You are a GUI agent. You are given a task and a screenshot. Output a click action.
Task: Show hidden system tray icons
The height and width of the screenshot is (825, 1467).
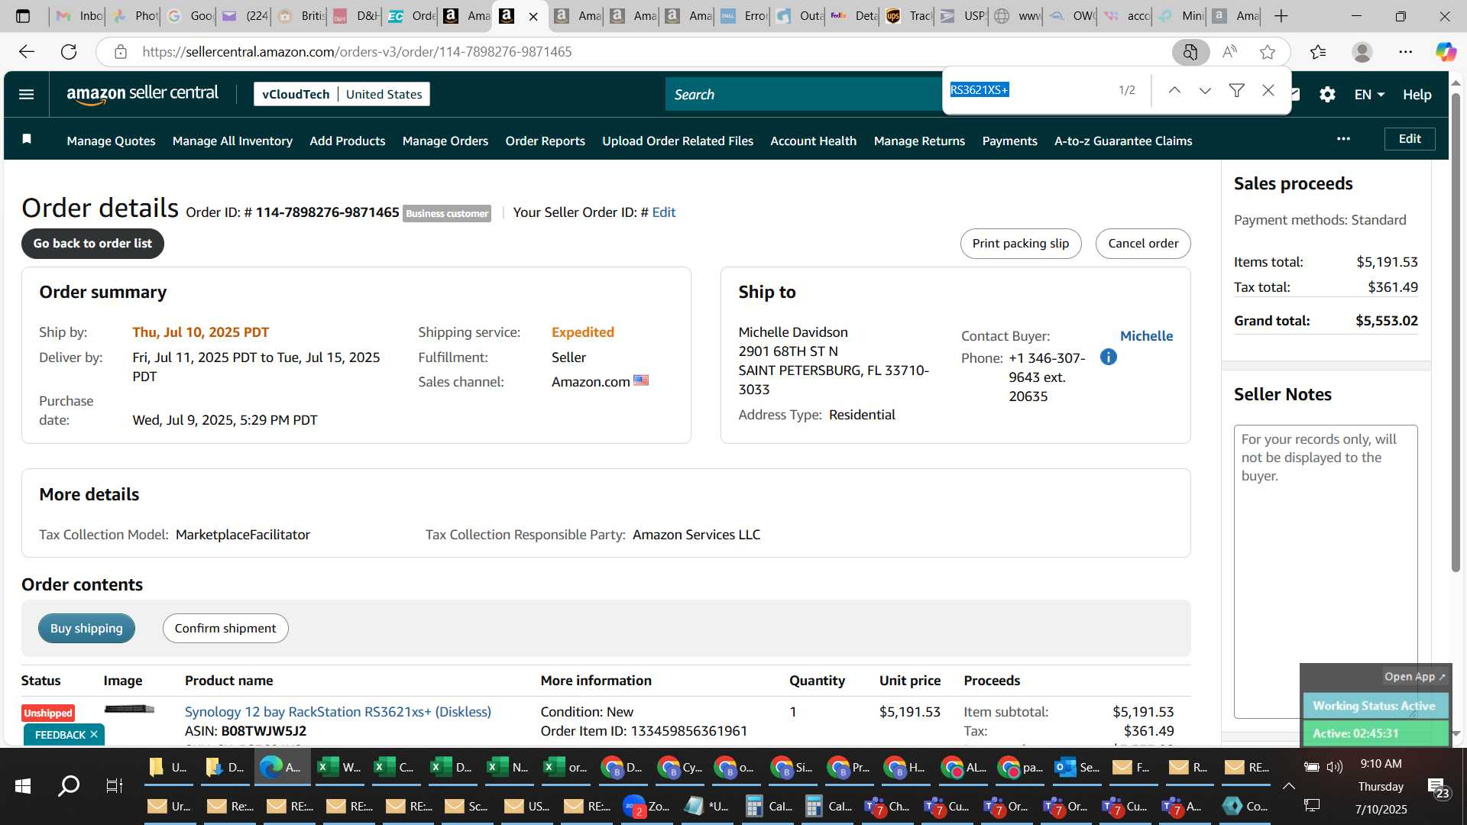tap(1288, 785)
